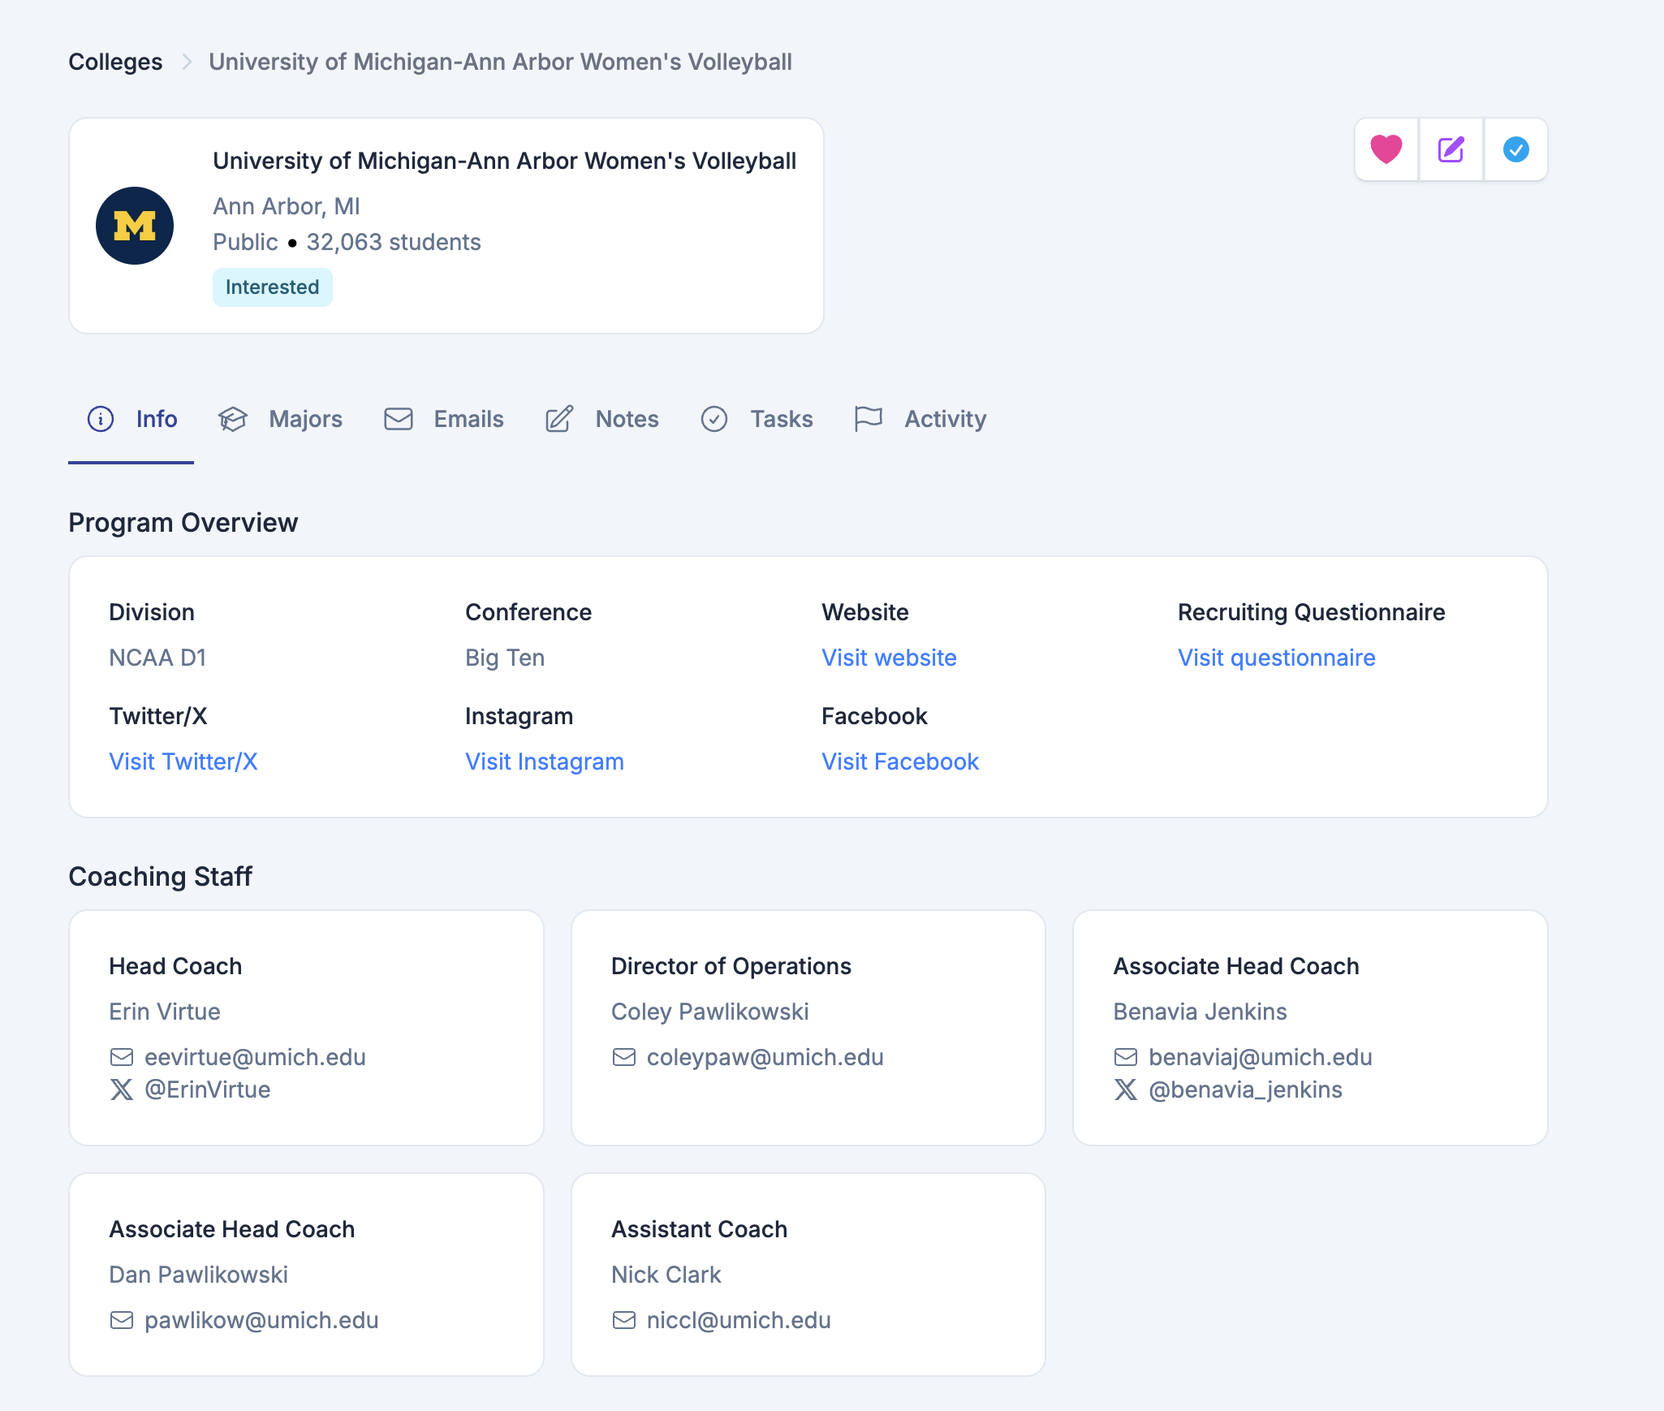
Task: Open the Visit Facebook link
Action: pyautogui.click(x=900, y=762)
